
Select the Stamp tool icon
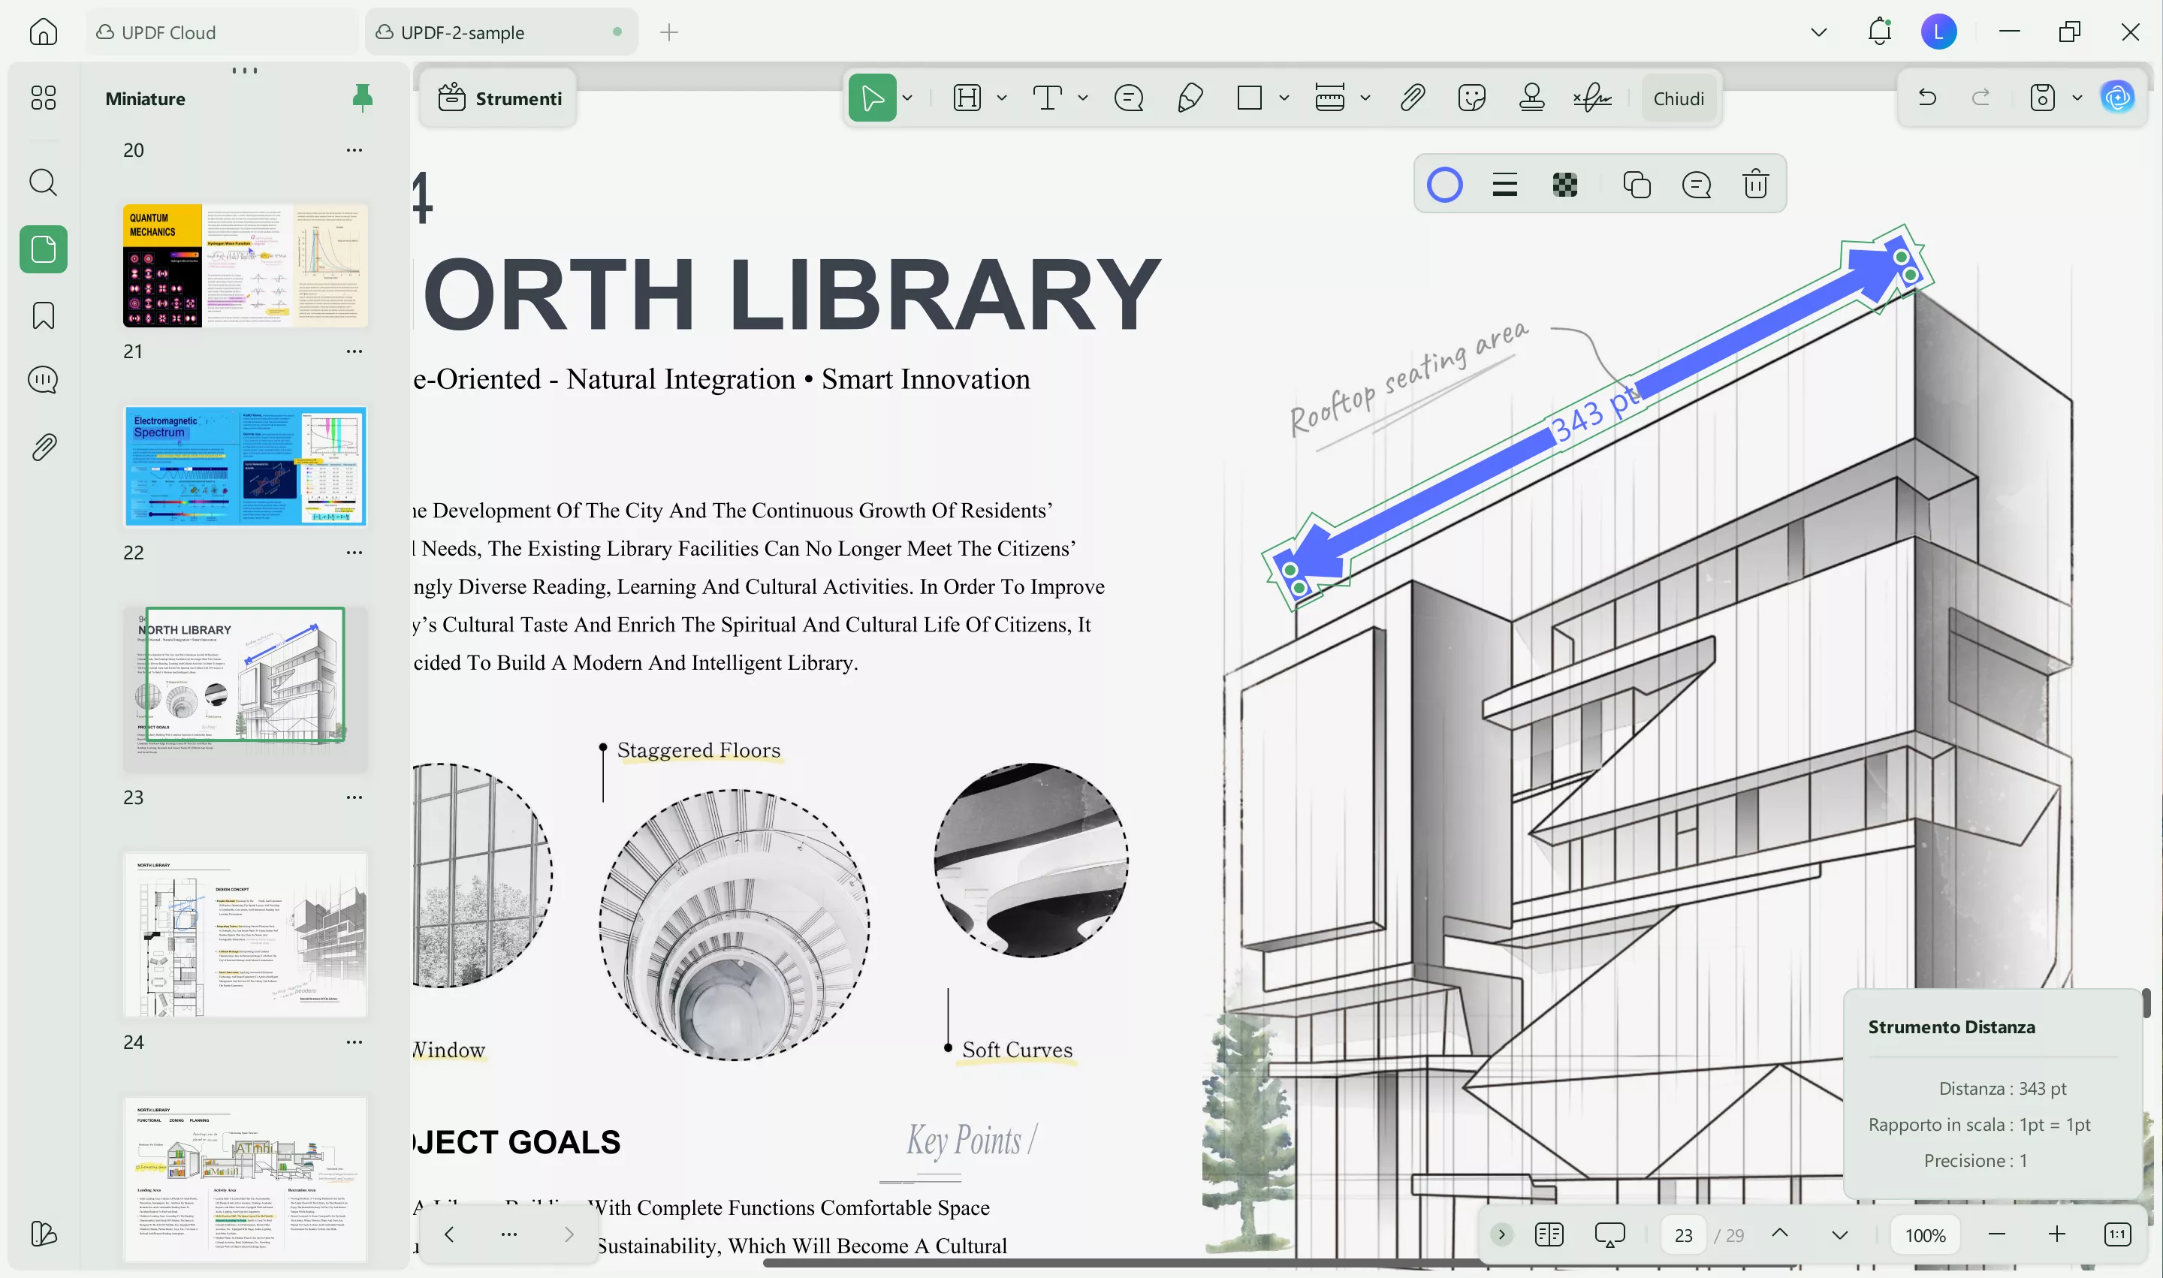tap(1531, 98)
